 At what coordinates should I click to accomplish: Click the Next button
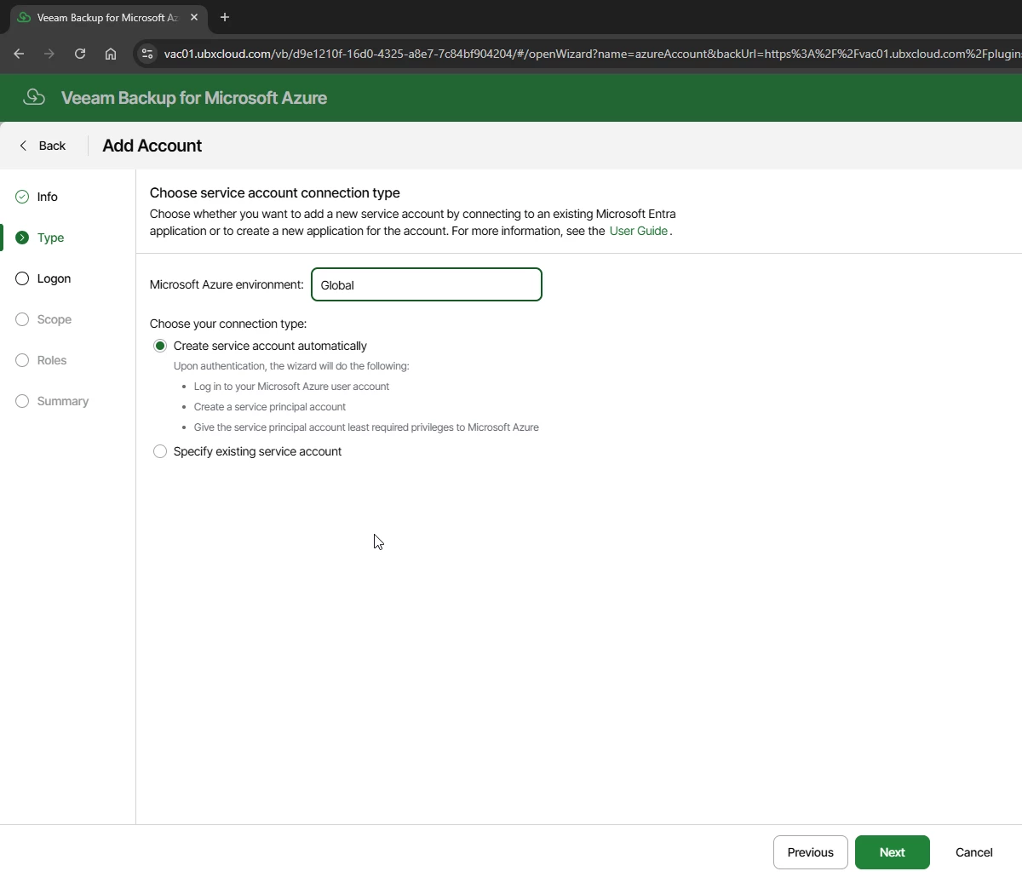[893, 852]
